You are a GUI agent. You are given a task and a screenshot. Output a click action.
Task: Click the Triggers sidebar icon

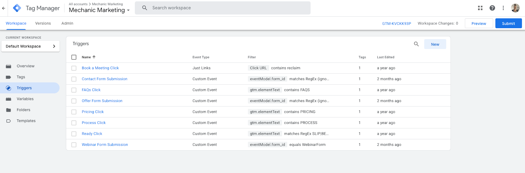point(9,88)
